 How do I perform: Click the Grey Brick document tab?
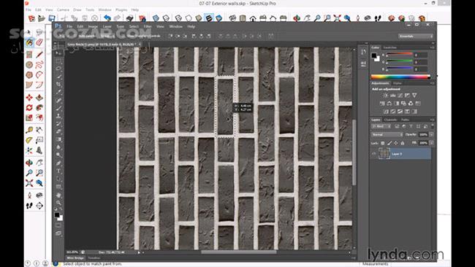(104, 44)
